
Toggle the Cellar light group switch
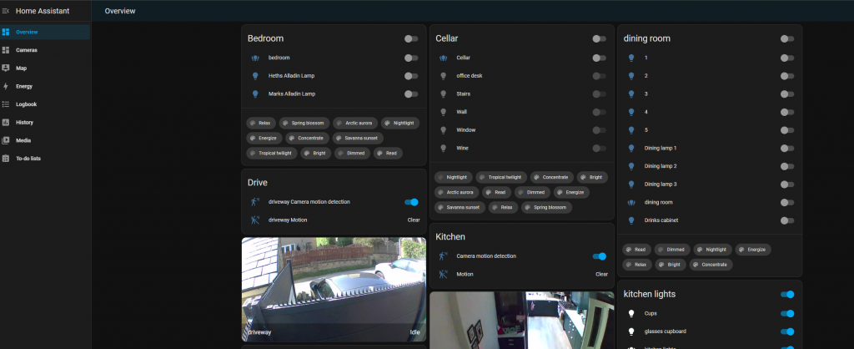click(x=599, y=58)
